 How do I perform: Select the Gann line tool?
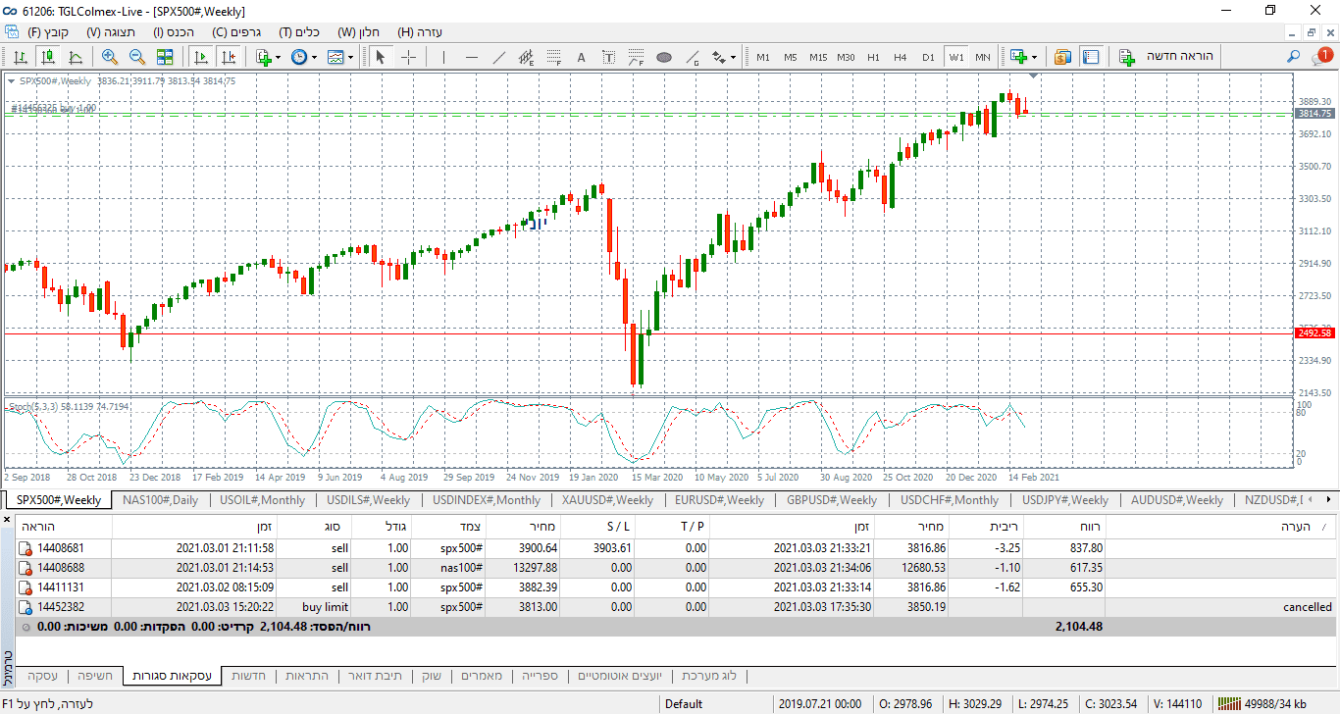[x=691, y=57]
